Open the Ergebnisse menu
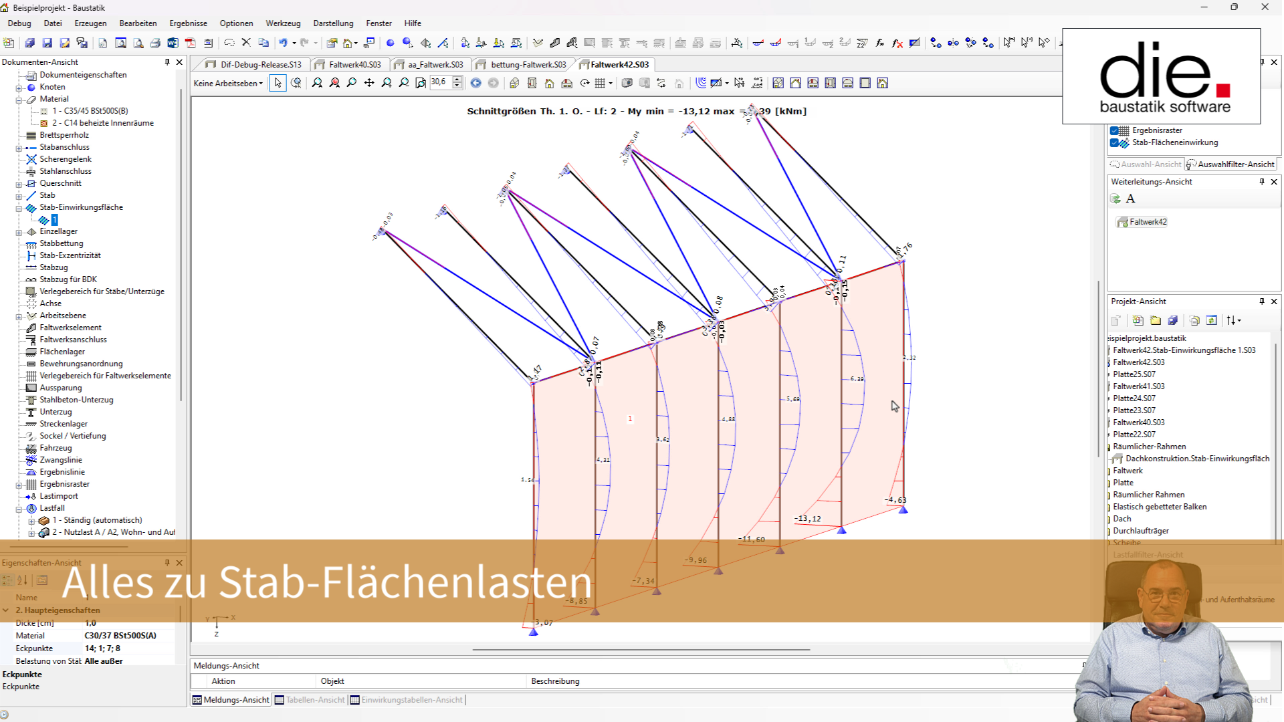This screenshot has height=722, width=1284. point(188,23)
